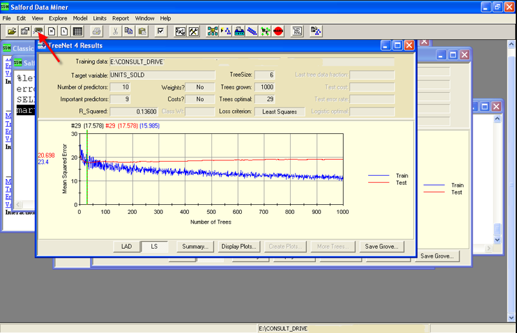Viewport: 517px width, 333px height.
Task: Click the checkmark options toolbar icon
Action: (x=161, y=31)
